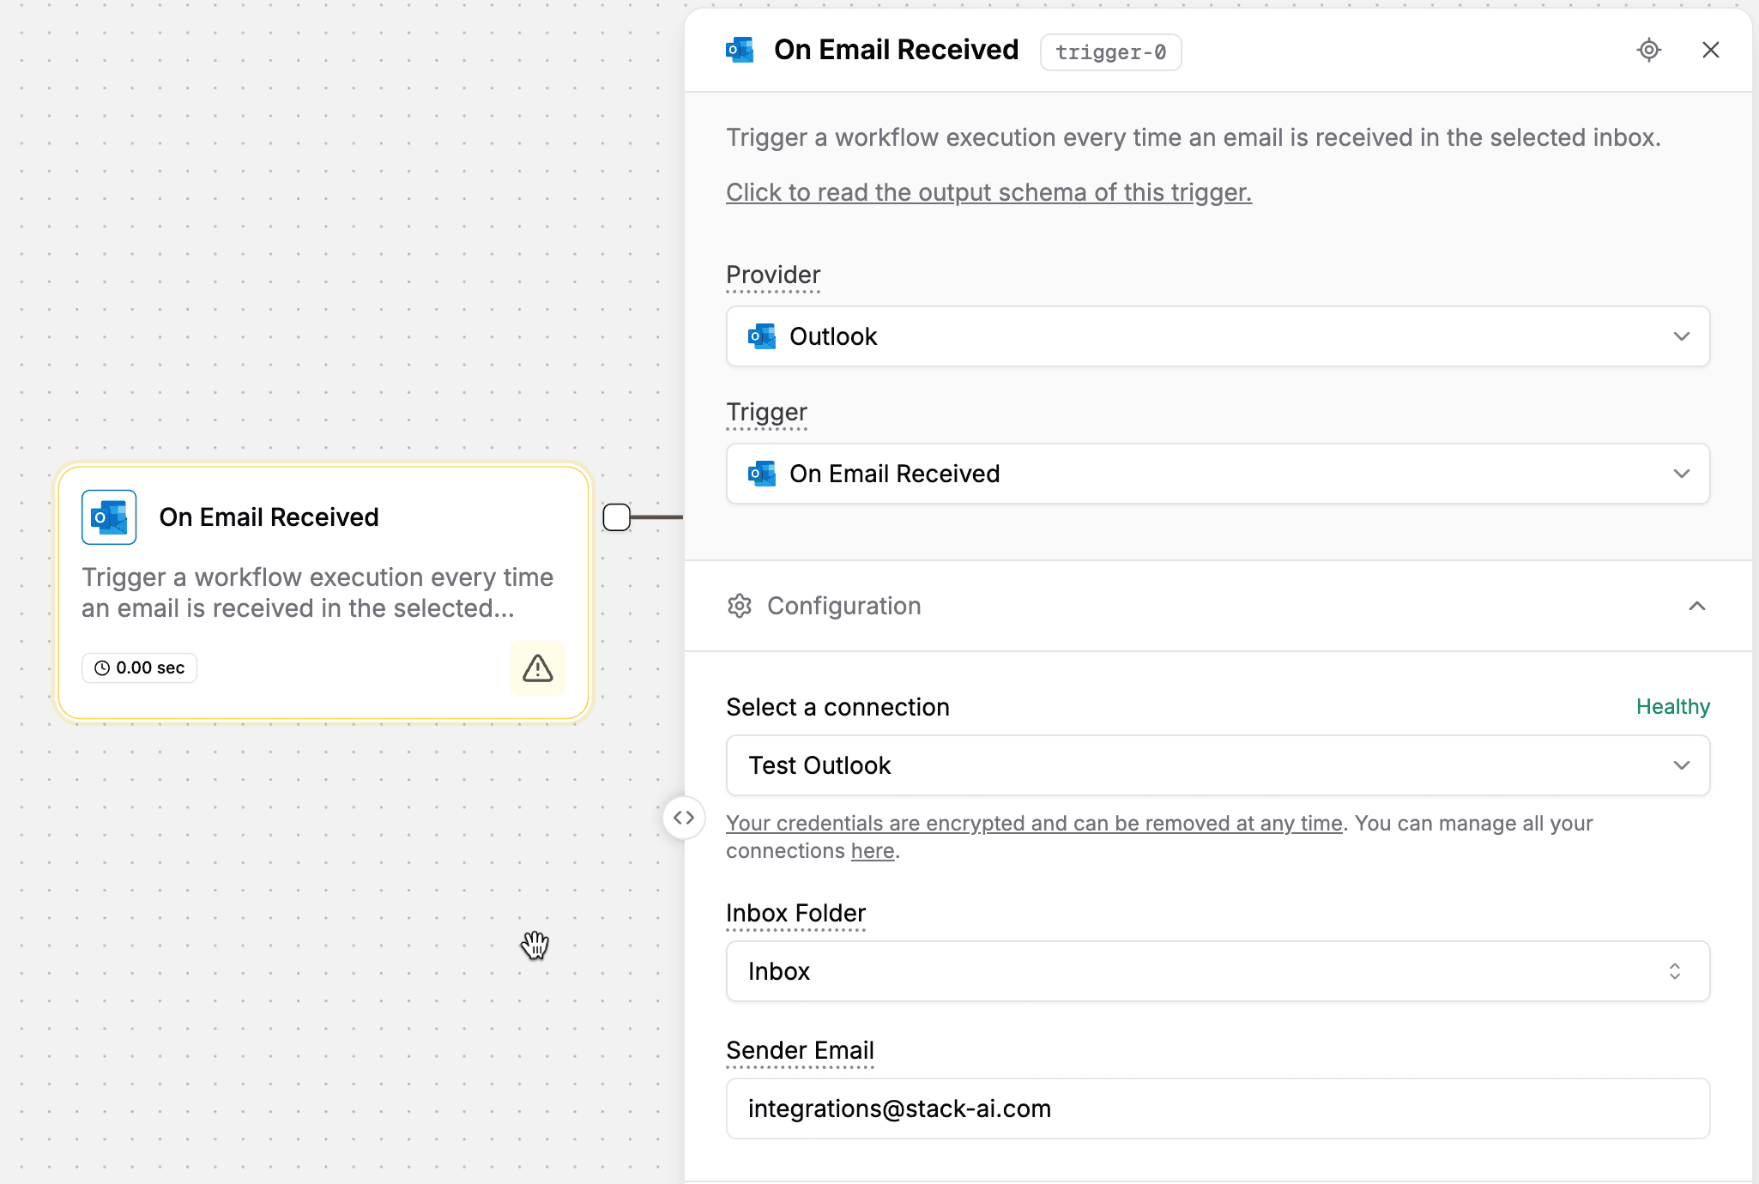Close the On Email Received panel
The width and height of the screenshot is (1759, 1184).
tap(1710, 50)
